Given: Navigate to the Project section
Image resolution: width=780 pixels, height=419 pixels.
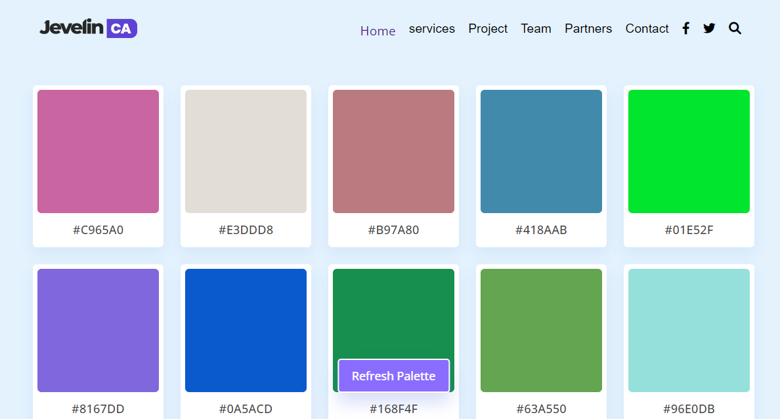Looking at the screenshot, I should click(488, 29).
